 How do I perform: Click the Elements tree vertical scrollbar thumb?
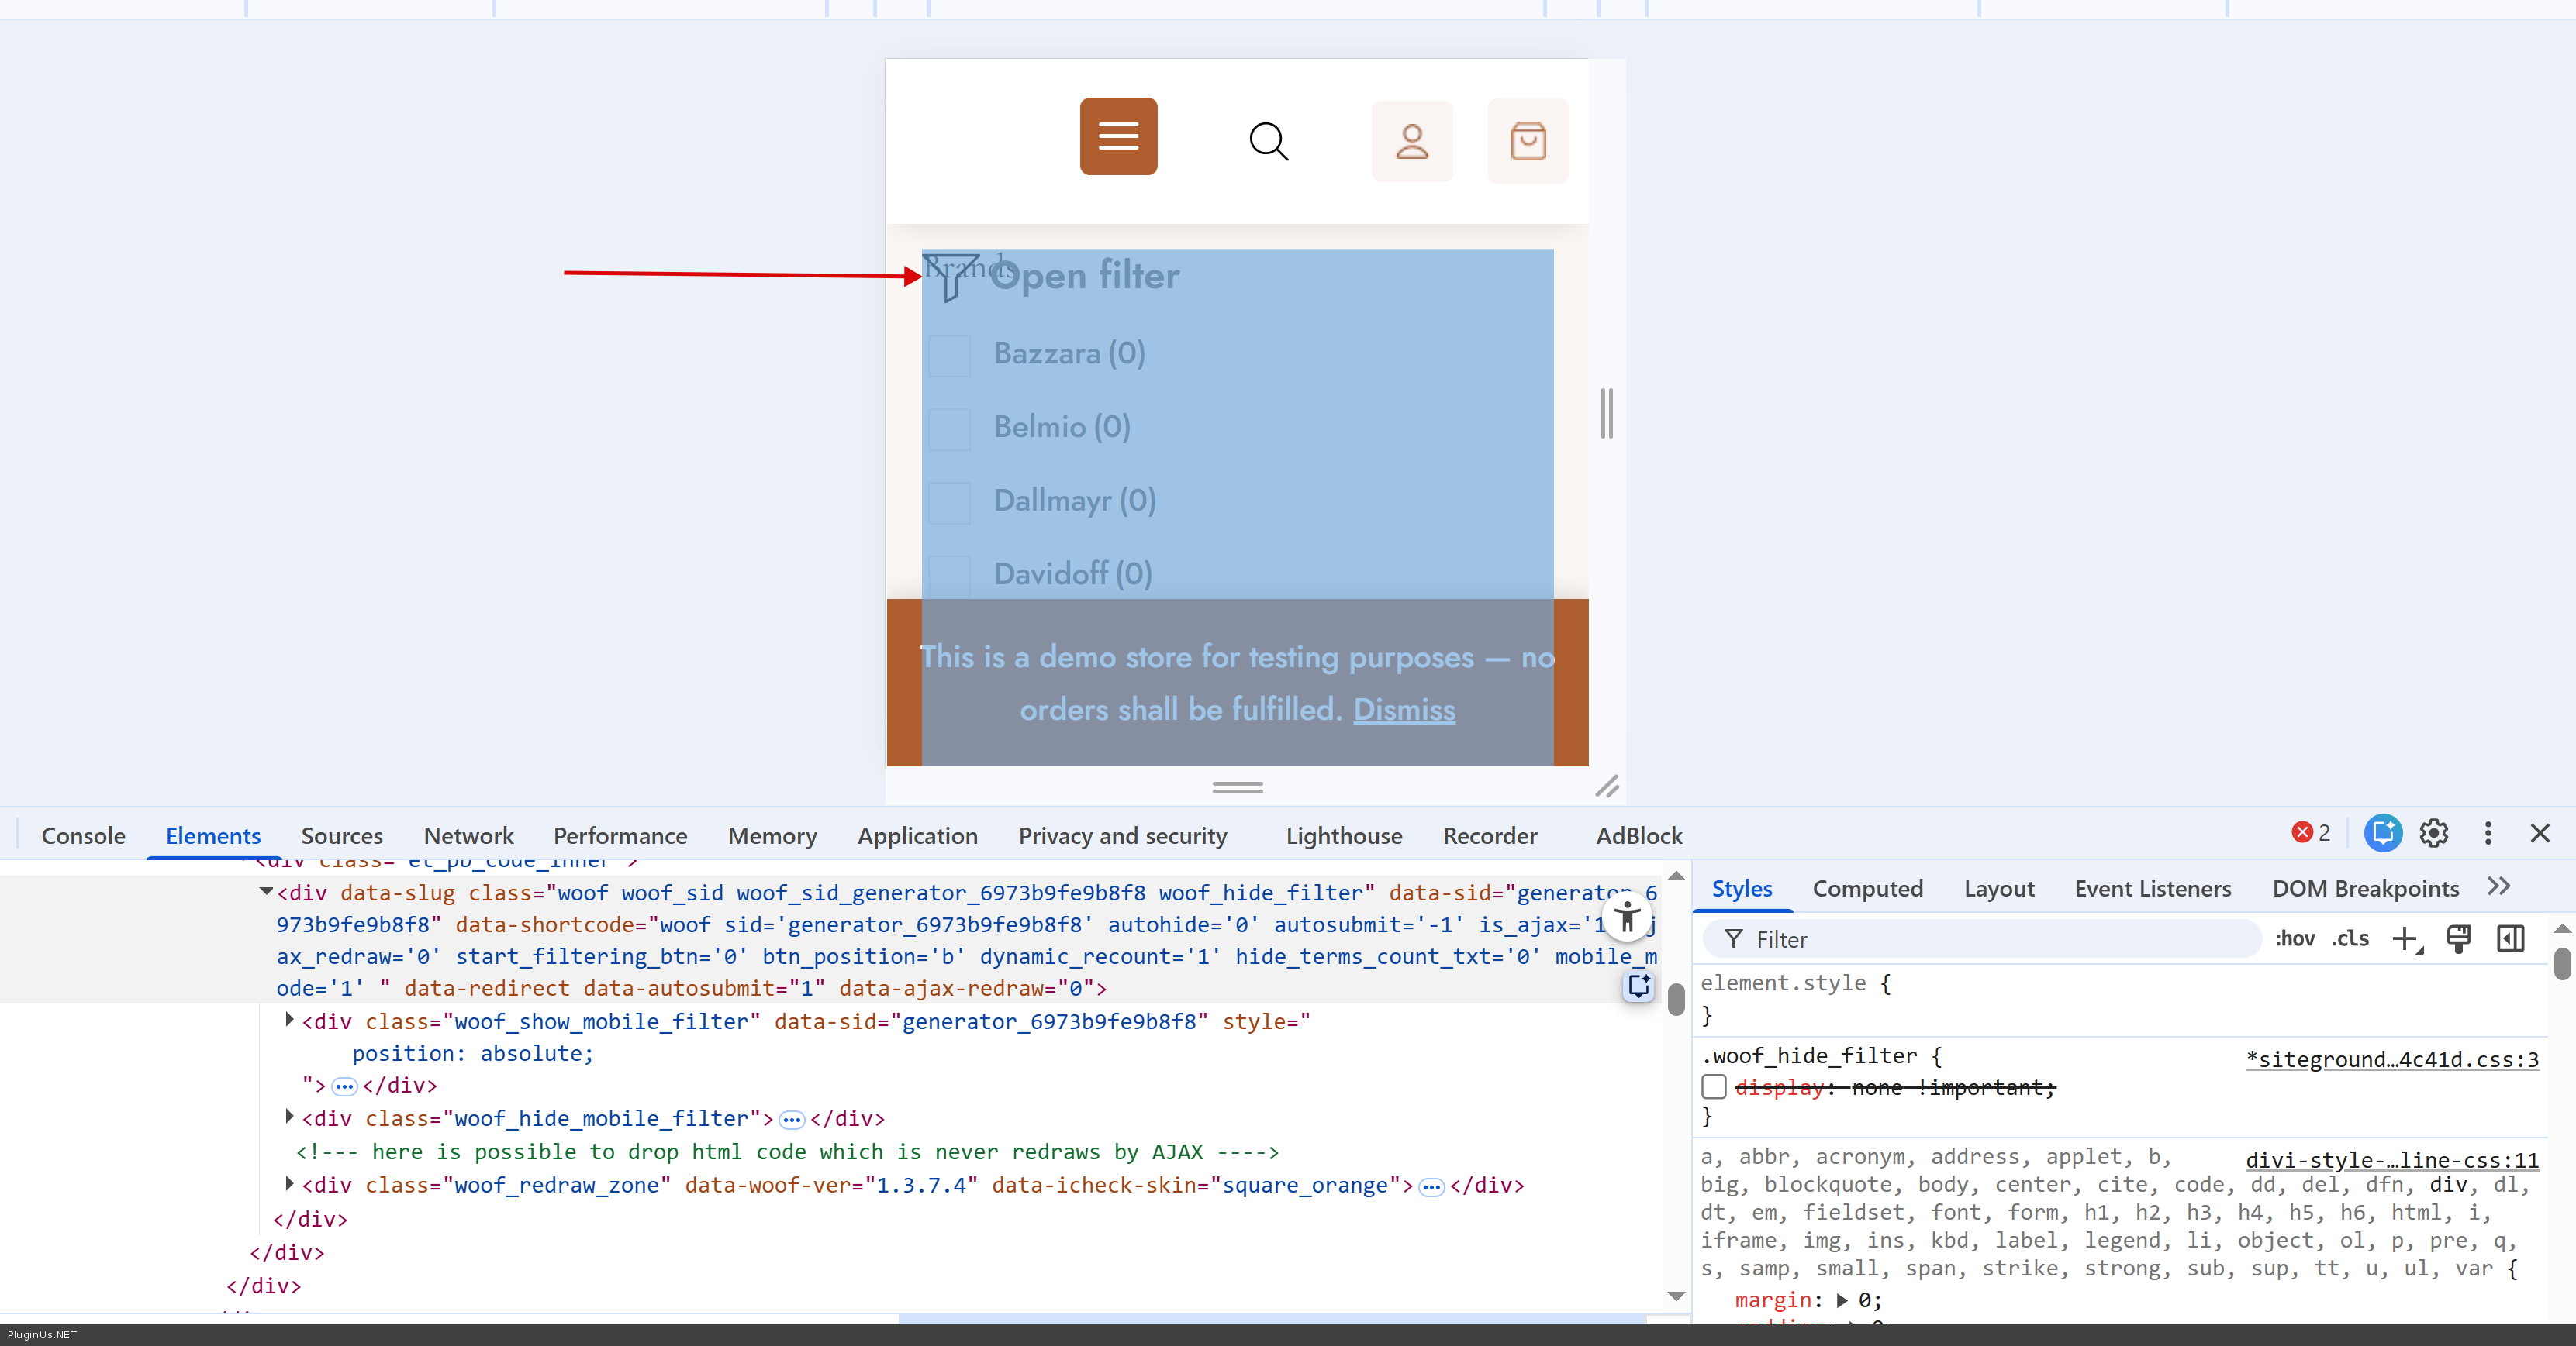(1676, 998)
